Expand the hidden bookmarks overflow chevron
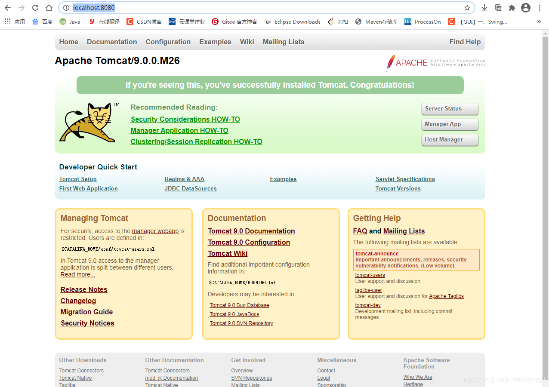Screen dimensions: 549x387 click(539, 21)
